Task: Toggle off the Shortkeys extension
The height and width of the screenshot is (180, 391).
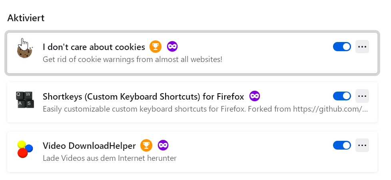Action: coord(342,96)
